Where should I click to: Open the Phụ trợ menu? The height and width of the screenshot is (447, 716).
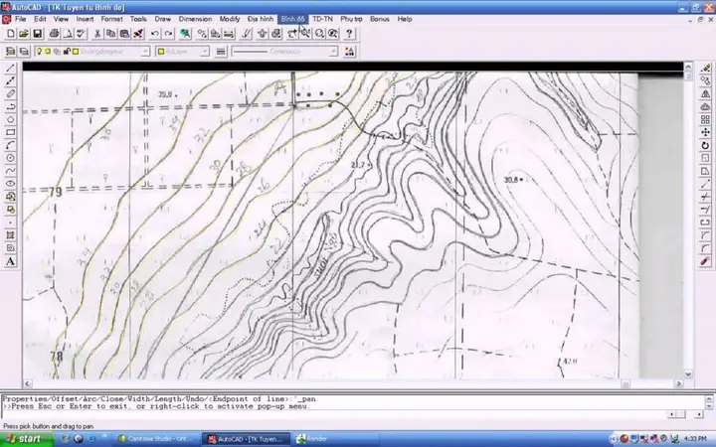pyautogui.click(x=351, y=19)
